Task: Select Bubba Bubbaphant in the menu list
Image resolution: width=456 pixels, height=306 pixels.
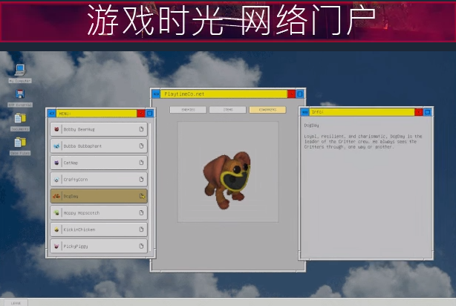Action: tap(99, 146)
